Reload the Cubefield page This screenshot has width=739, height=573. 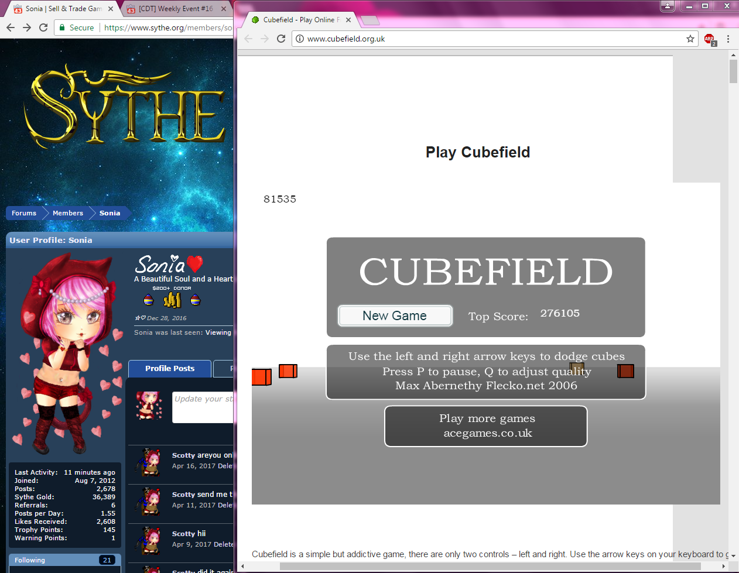click(x=281, y=39)
